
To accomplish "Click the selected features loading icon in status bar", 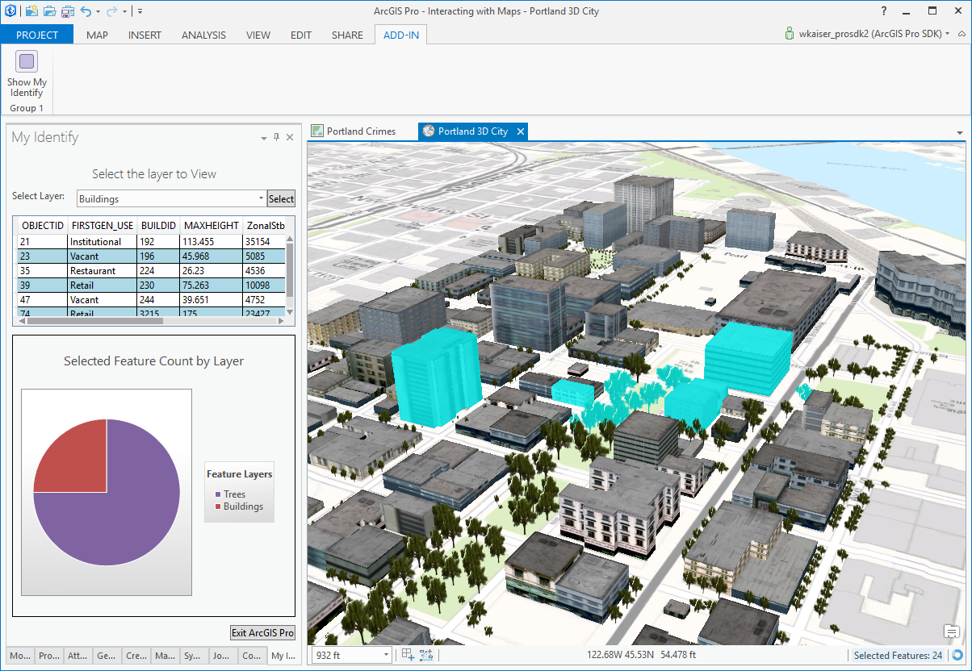I will pyautogui.click(x=956, y=655).
